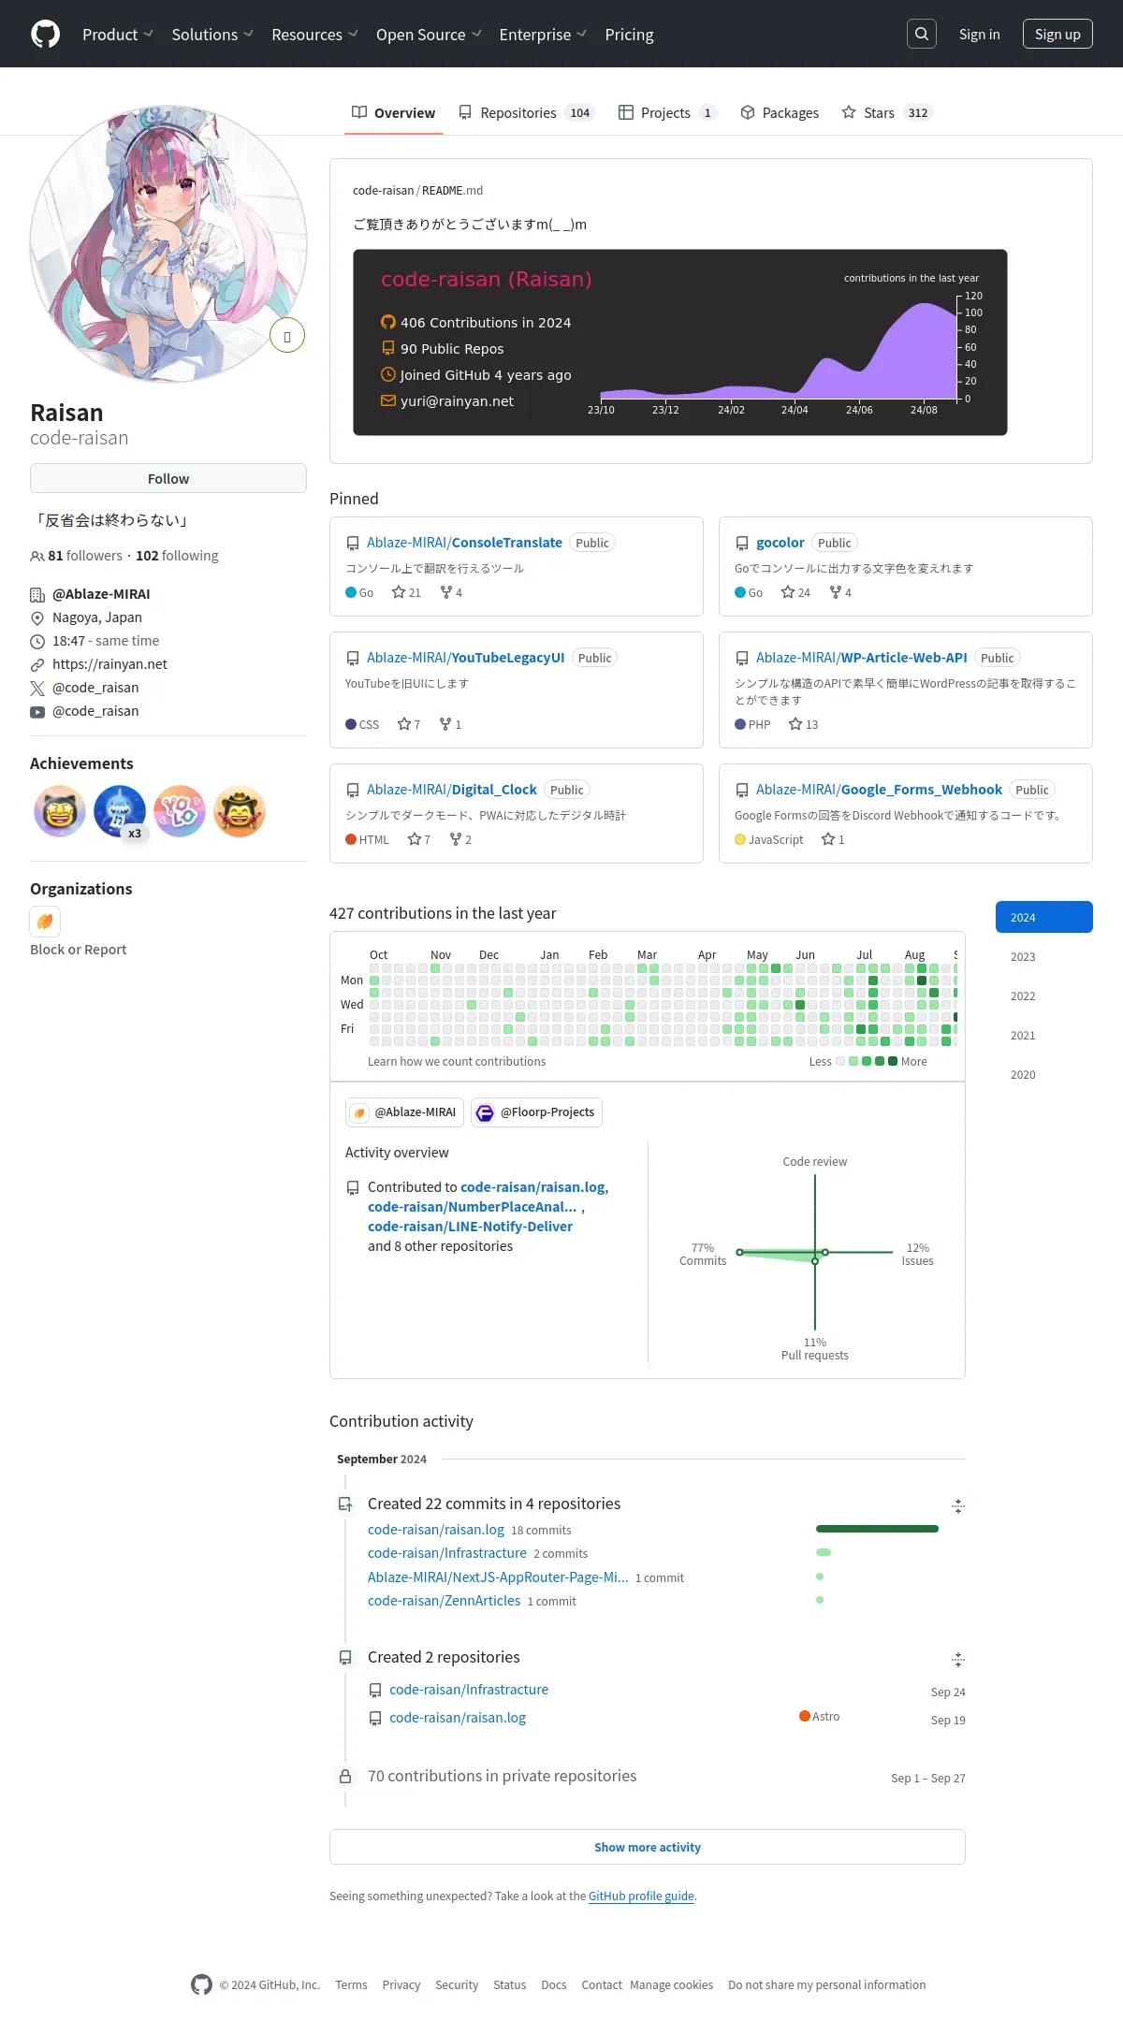Screen dimensions: 1123x2034
Task: Click fork count icon on gocolor
Action: 836,592
